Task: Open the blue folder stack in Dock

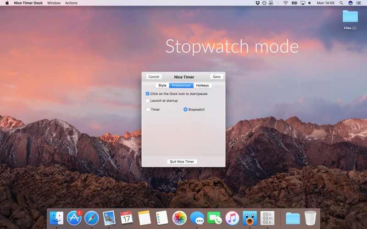Action: [293, 218]
